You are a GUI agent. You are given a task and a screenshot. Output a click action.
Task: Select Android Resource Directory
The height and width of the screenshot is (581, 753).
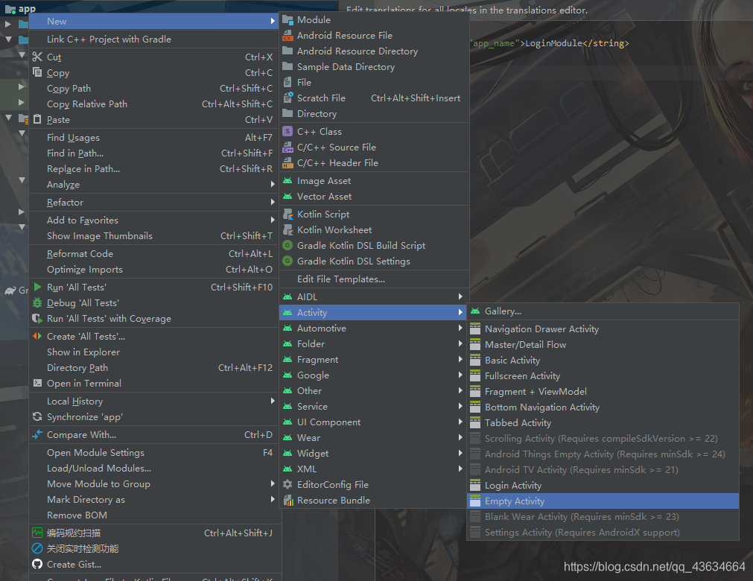pyautogui.click(x=374, y=51)
